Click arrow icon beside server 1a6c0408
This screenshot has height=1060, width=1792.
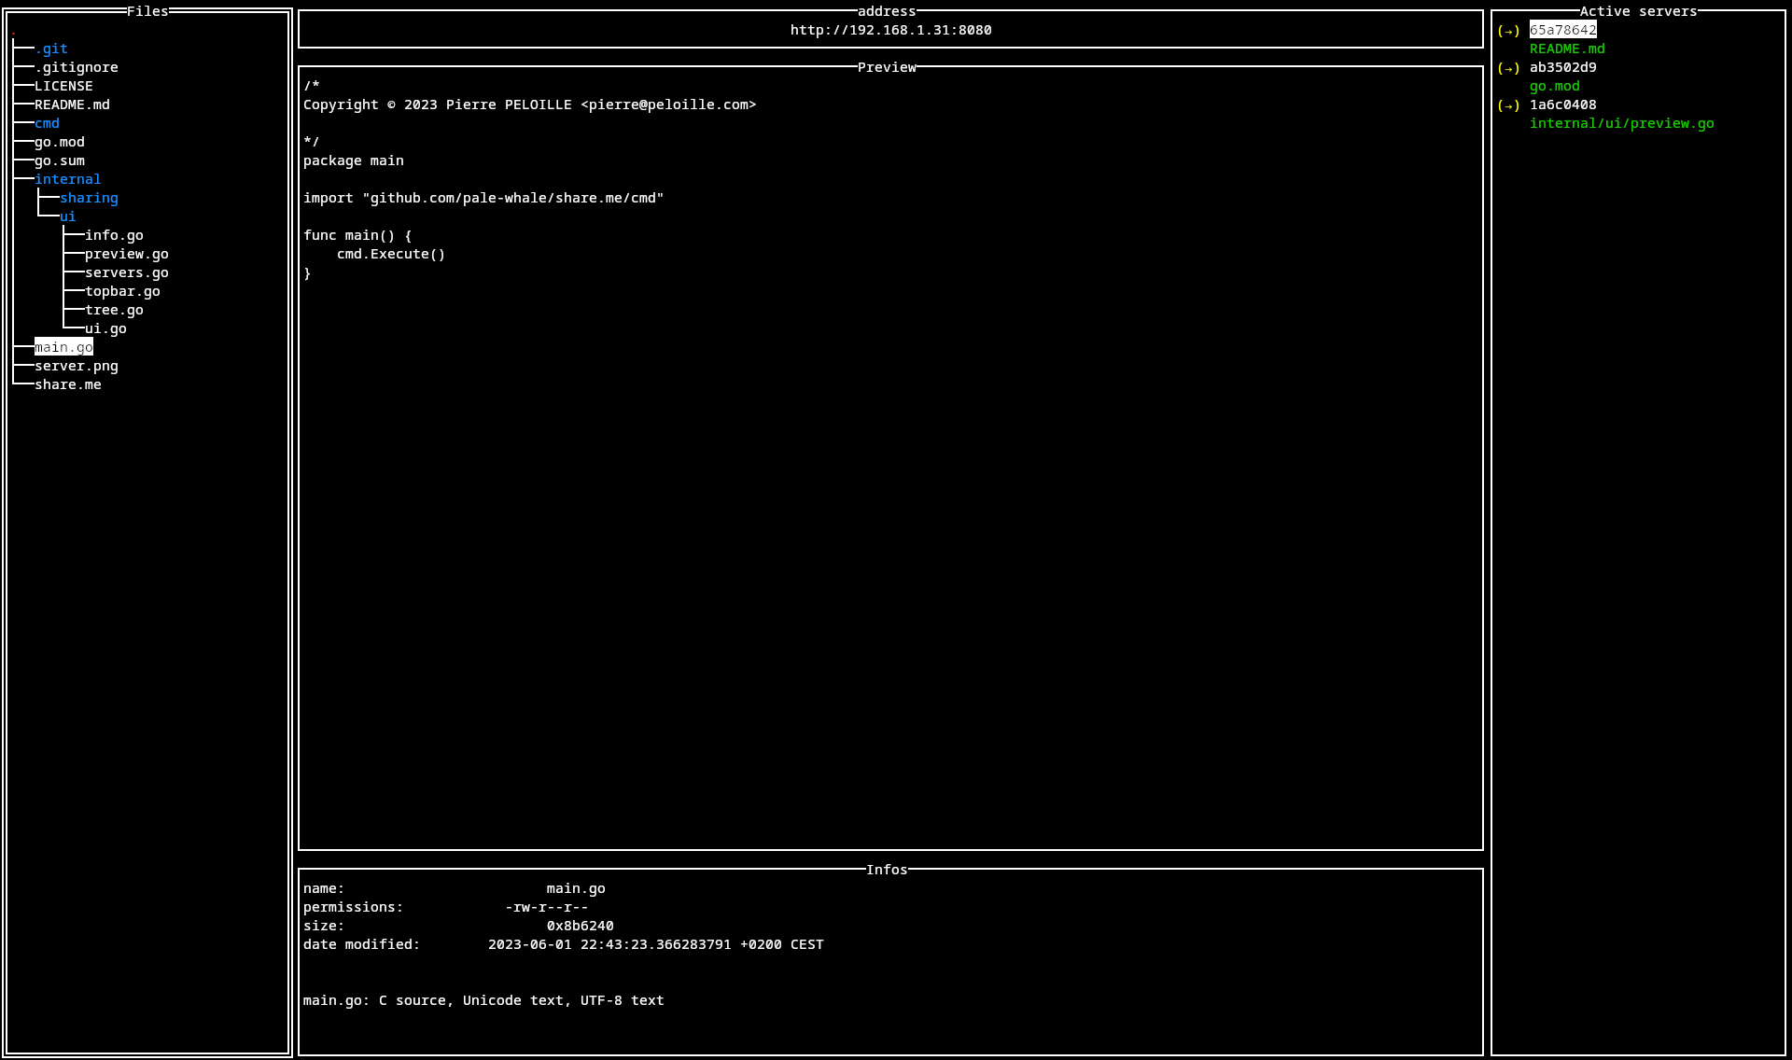click(x=1508, y=105)
